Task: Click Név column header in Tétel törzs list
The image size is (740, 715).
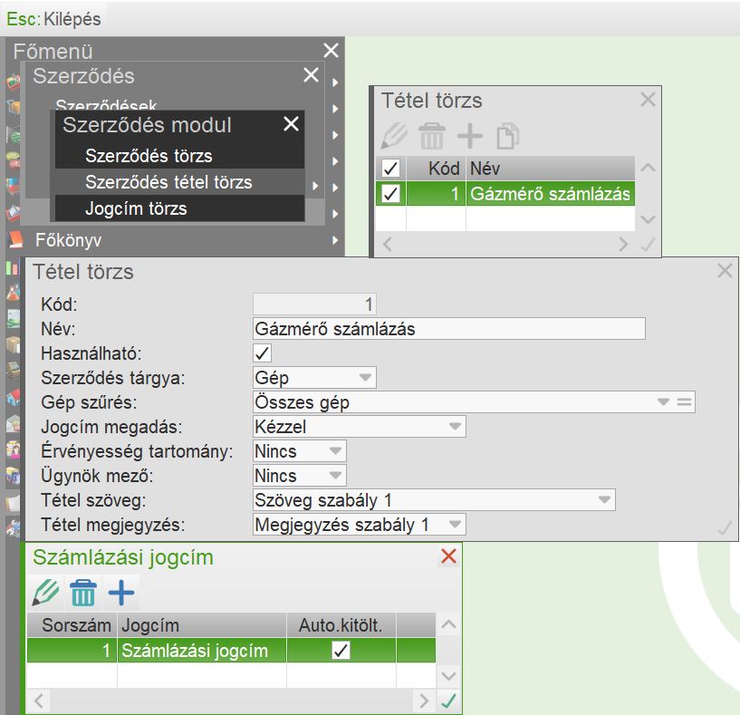Action: (551, 169)
